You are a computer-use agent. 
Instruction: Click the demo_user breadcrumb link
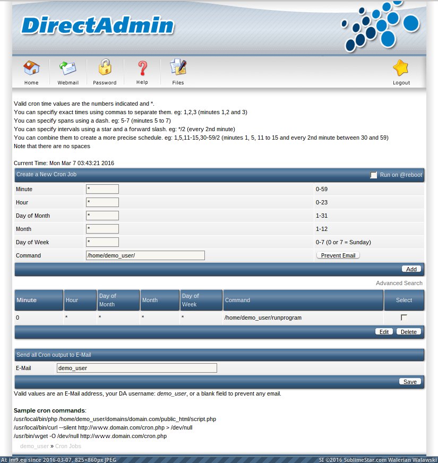[x=35, y=446]
